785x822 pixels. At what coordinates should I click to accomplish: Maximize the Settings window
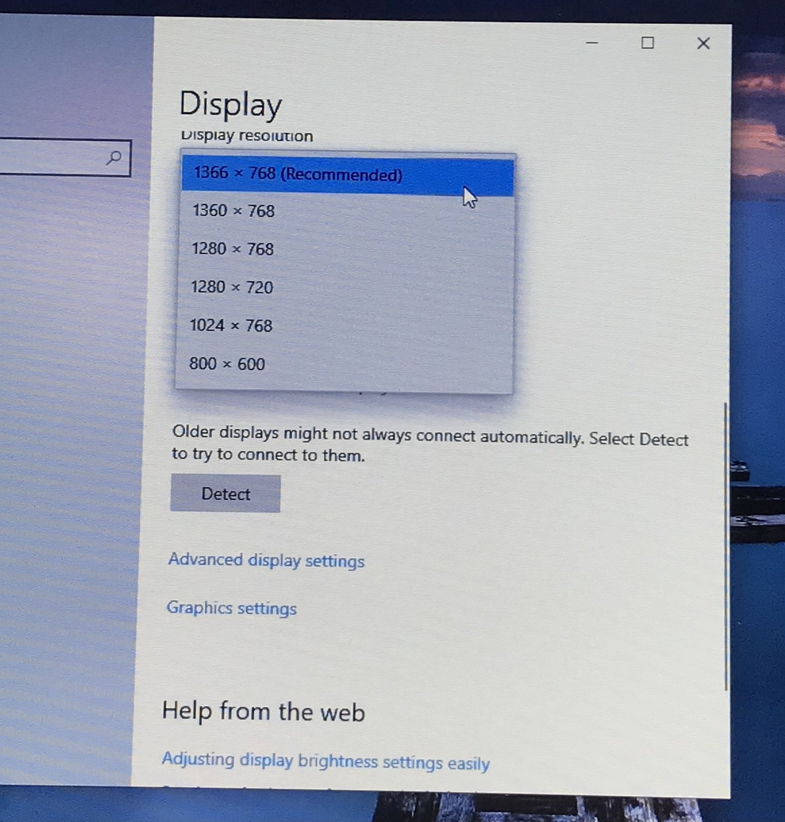click(x=648, y=43)
